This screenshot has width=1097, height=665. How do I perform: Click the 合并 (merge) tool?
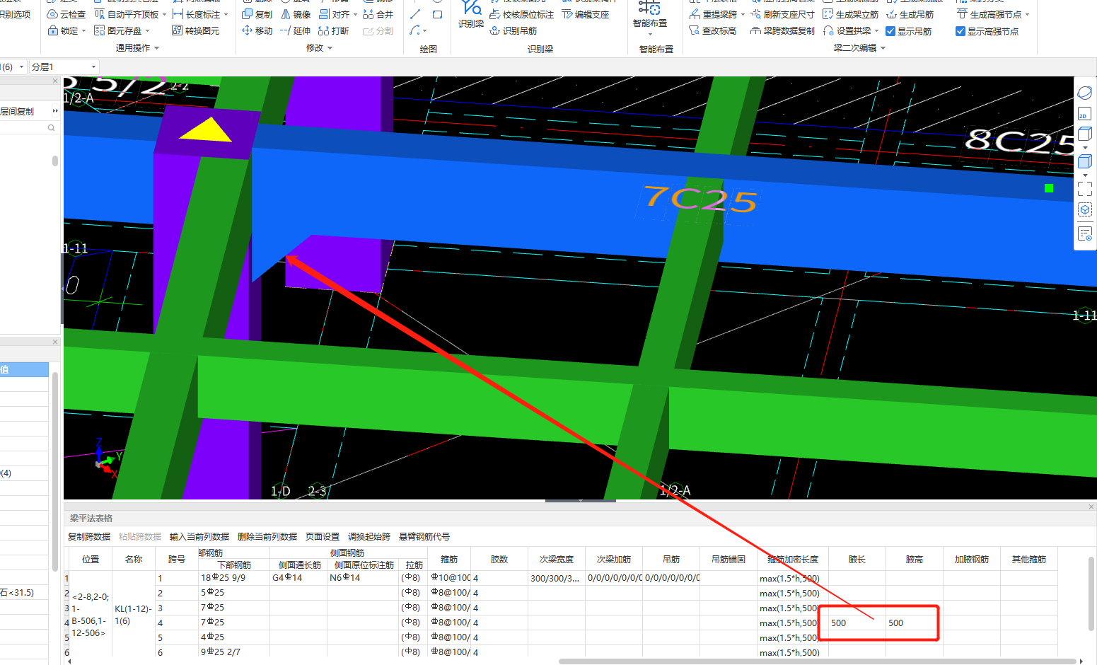coord(378,14)
